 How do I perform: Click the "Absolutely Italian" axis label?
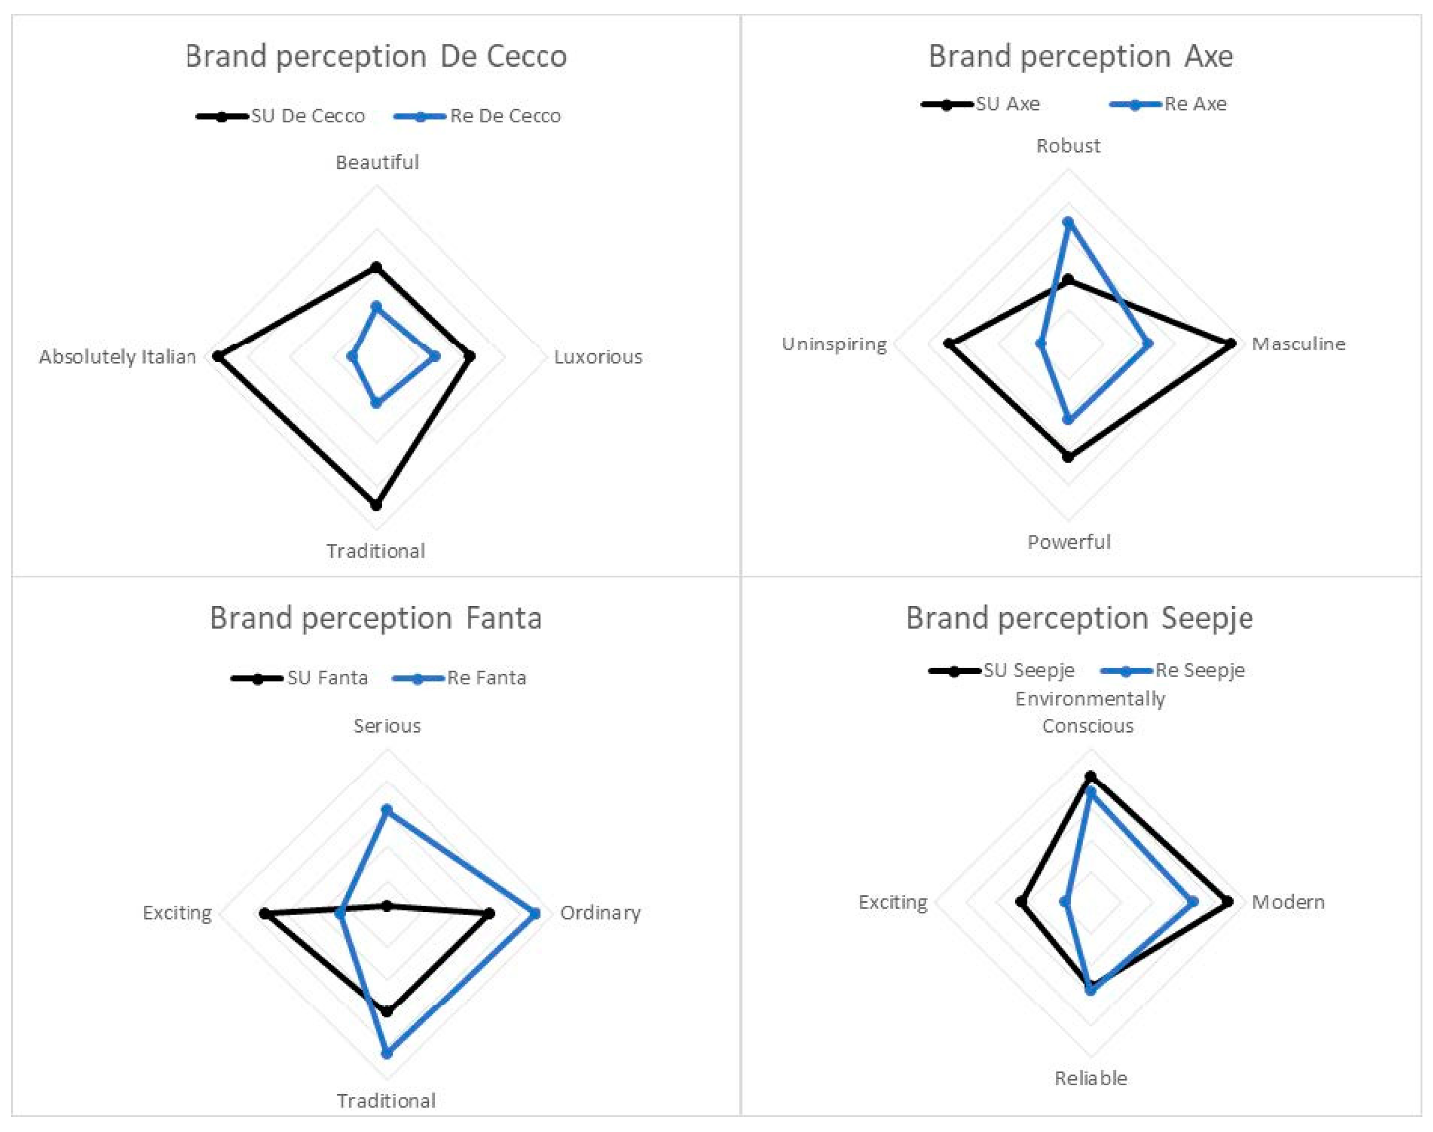[x=117, y=356]
